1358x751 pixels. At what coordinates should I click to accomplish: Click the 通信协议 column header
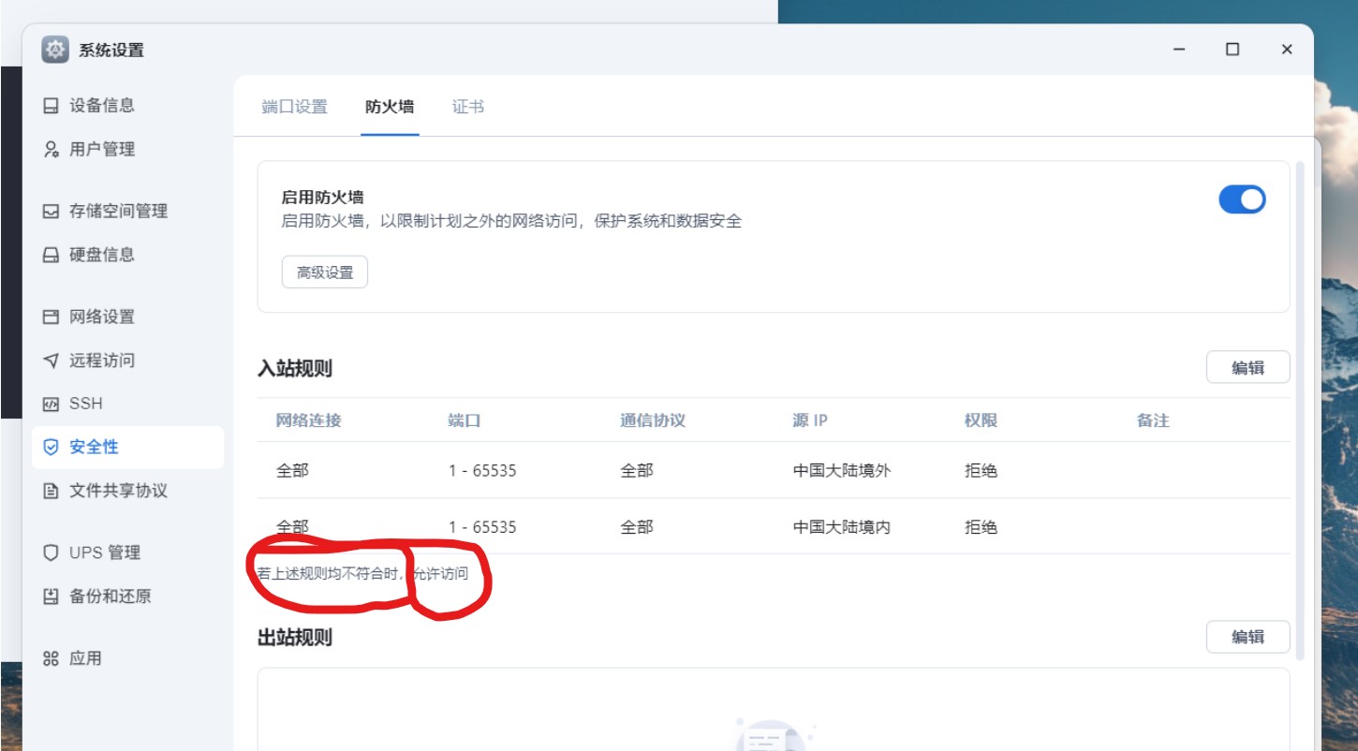(x=653, y=420)
